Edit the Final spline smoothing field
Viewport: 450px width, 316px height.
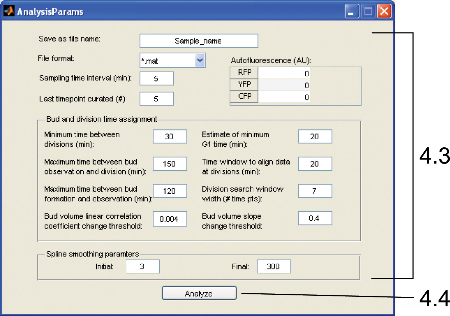pyautogui.click(x=274, y=266)
